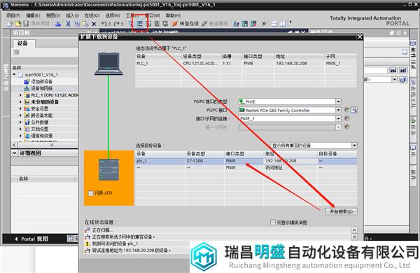The height and width of the screenshot is (273, 420).
Task: Select plc_1 row in target device table
Action: (x=246, y=161)
